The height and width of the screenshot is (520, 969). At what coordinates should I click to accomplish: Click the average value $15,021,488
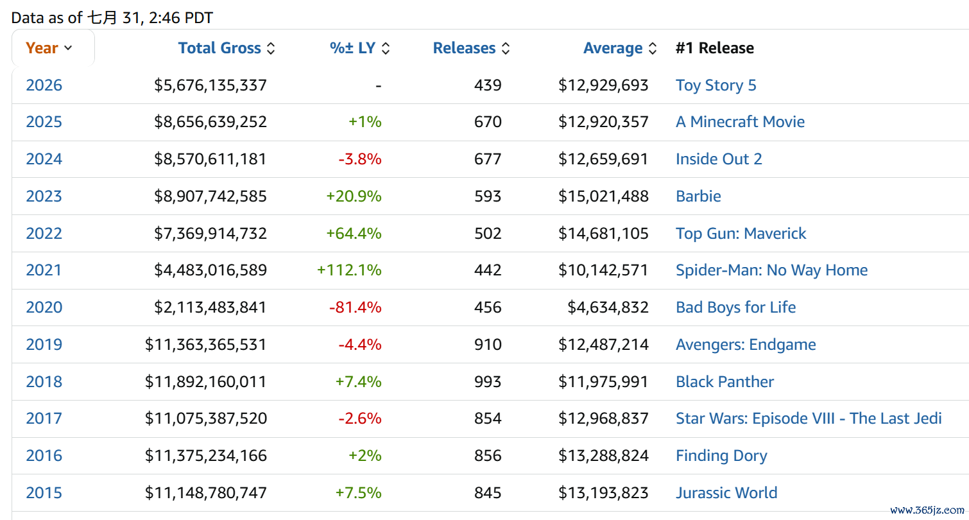[x=604, y=196]
